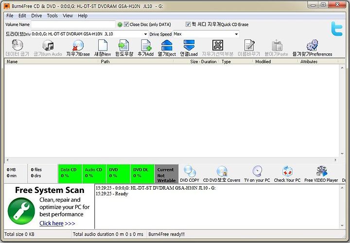The height and width of the screenshot is (243, 350).
Task: Open the File menu
Action: 10,16
